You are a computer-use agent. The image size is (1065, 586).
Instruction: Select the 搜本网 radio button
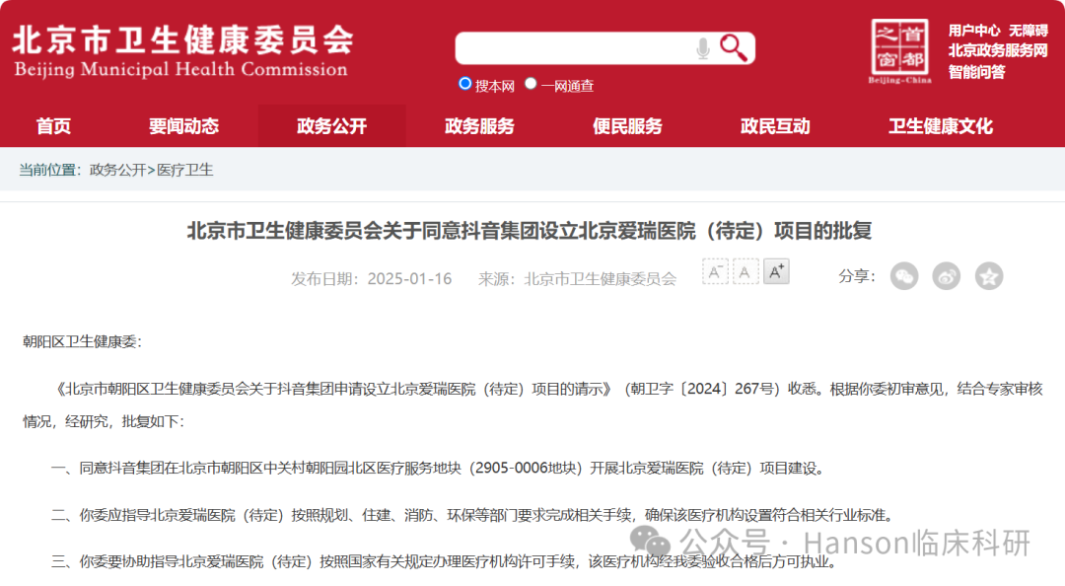coord(465,84)
